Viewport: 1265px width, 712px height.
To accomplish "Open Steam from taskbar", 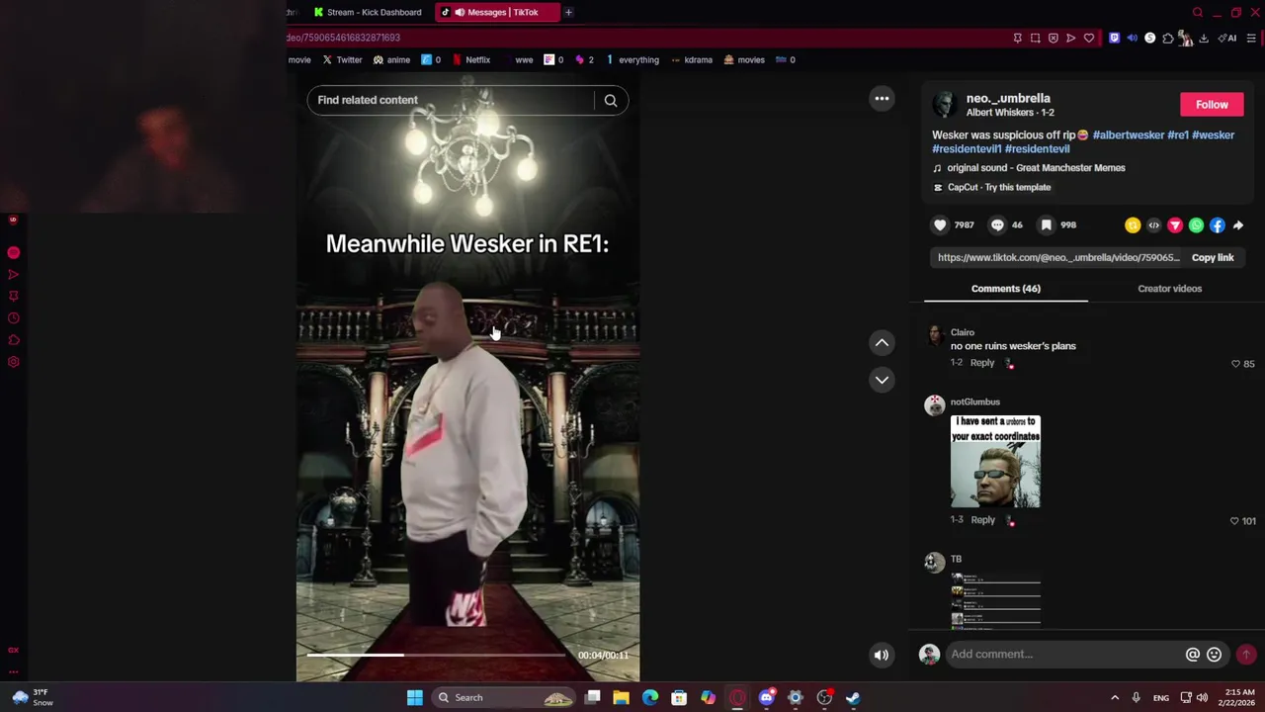I will pos(854,698).
